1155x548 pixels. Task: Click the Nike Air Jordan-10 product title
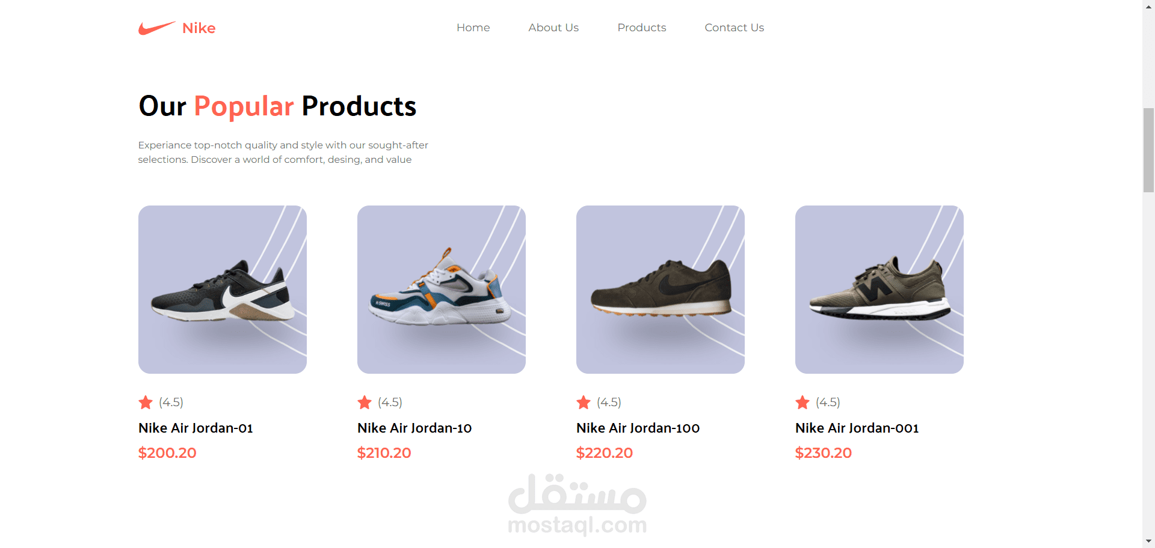tap(414, 428)
